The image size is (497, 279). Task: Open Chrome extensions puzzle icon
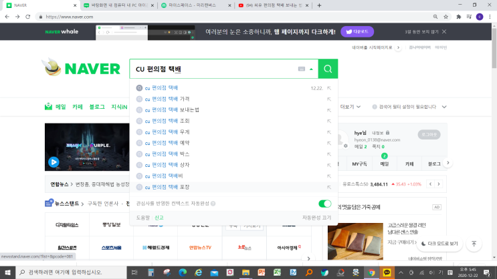[459, 17]
